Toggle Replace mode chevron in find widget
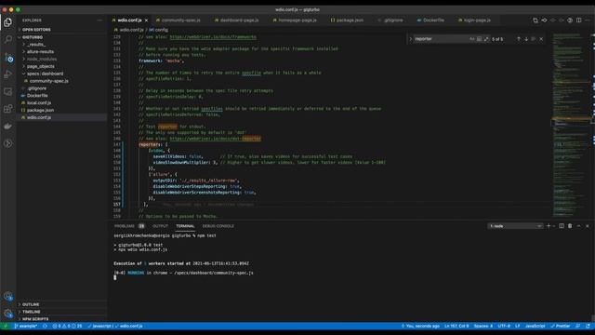595x335 pixels. point(411,39)
